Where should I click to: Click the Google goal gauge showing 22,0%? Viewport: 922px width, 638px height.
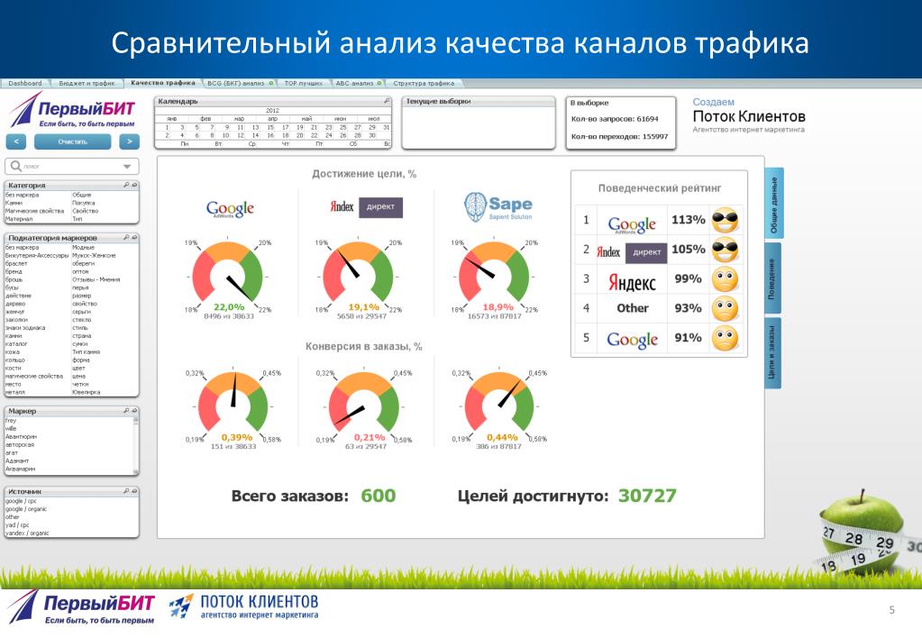tap(228, 275)
